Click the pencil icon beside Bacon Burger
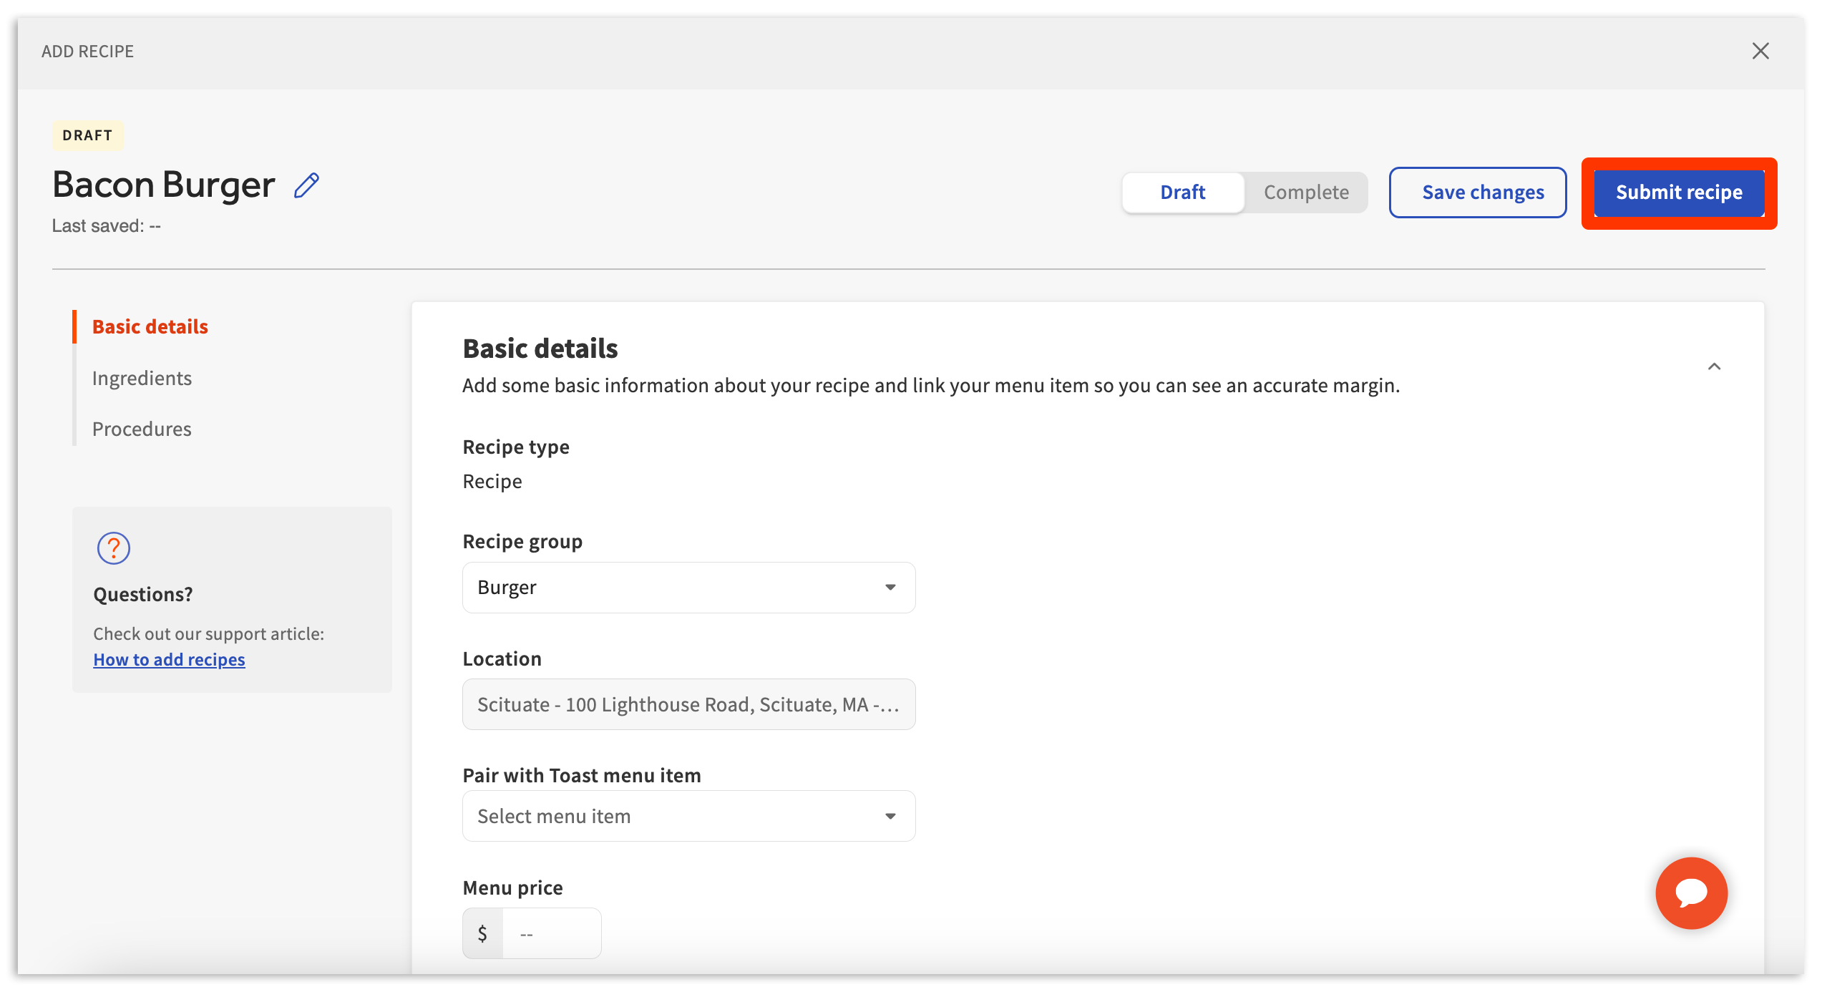The width and height of the screenshot is (1822, 992). 306,186
